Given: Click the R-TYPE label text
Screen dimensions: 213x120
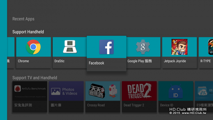Looking at the screenshot, I should click(205, 61).
